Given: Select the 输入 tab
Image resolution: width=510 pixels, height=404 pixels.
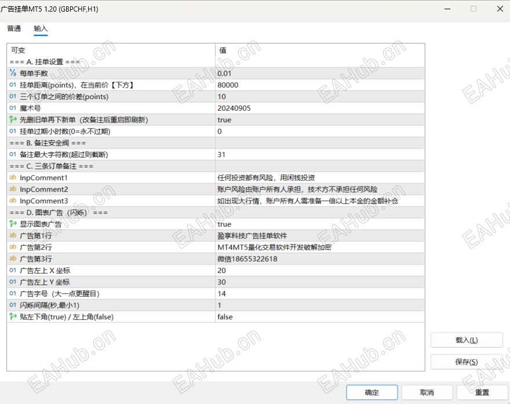Looking at the screenshot, I should coord(41,28).
